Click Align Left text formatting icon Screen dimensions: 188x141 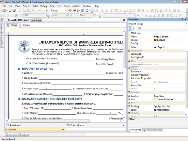point(159,15)
